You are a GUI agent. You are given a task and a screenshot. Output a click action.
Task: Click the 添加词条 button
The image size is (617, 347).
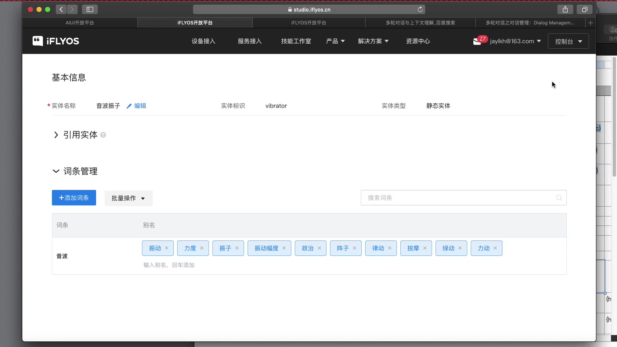(x=74, y=198)
